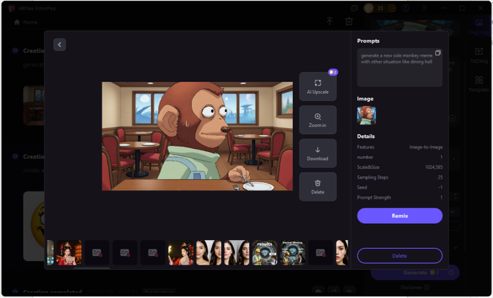
Task: Open the large monkey dining hall preview
Action: click(197, 136)
